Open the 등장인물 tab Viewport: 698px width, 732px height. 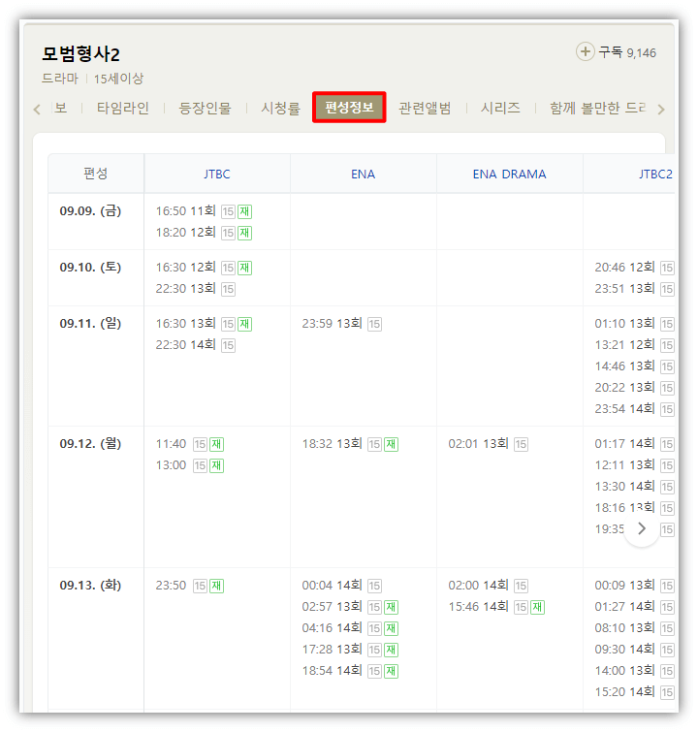[205, 108]
